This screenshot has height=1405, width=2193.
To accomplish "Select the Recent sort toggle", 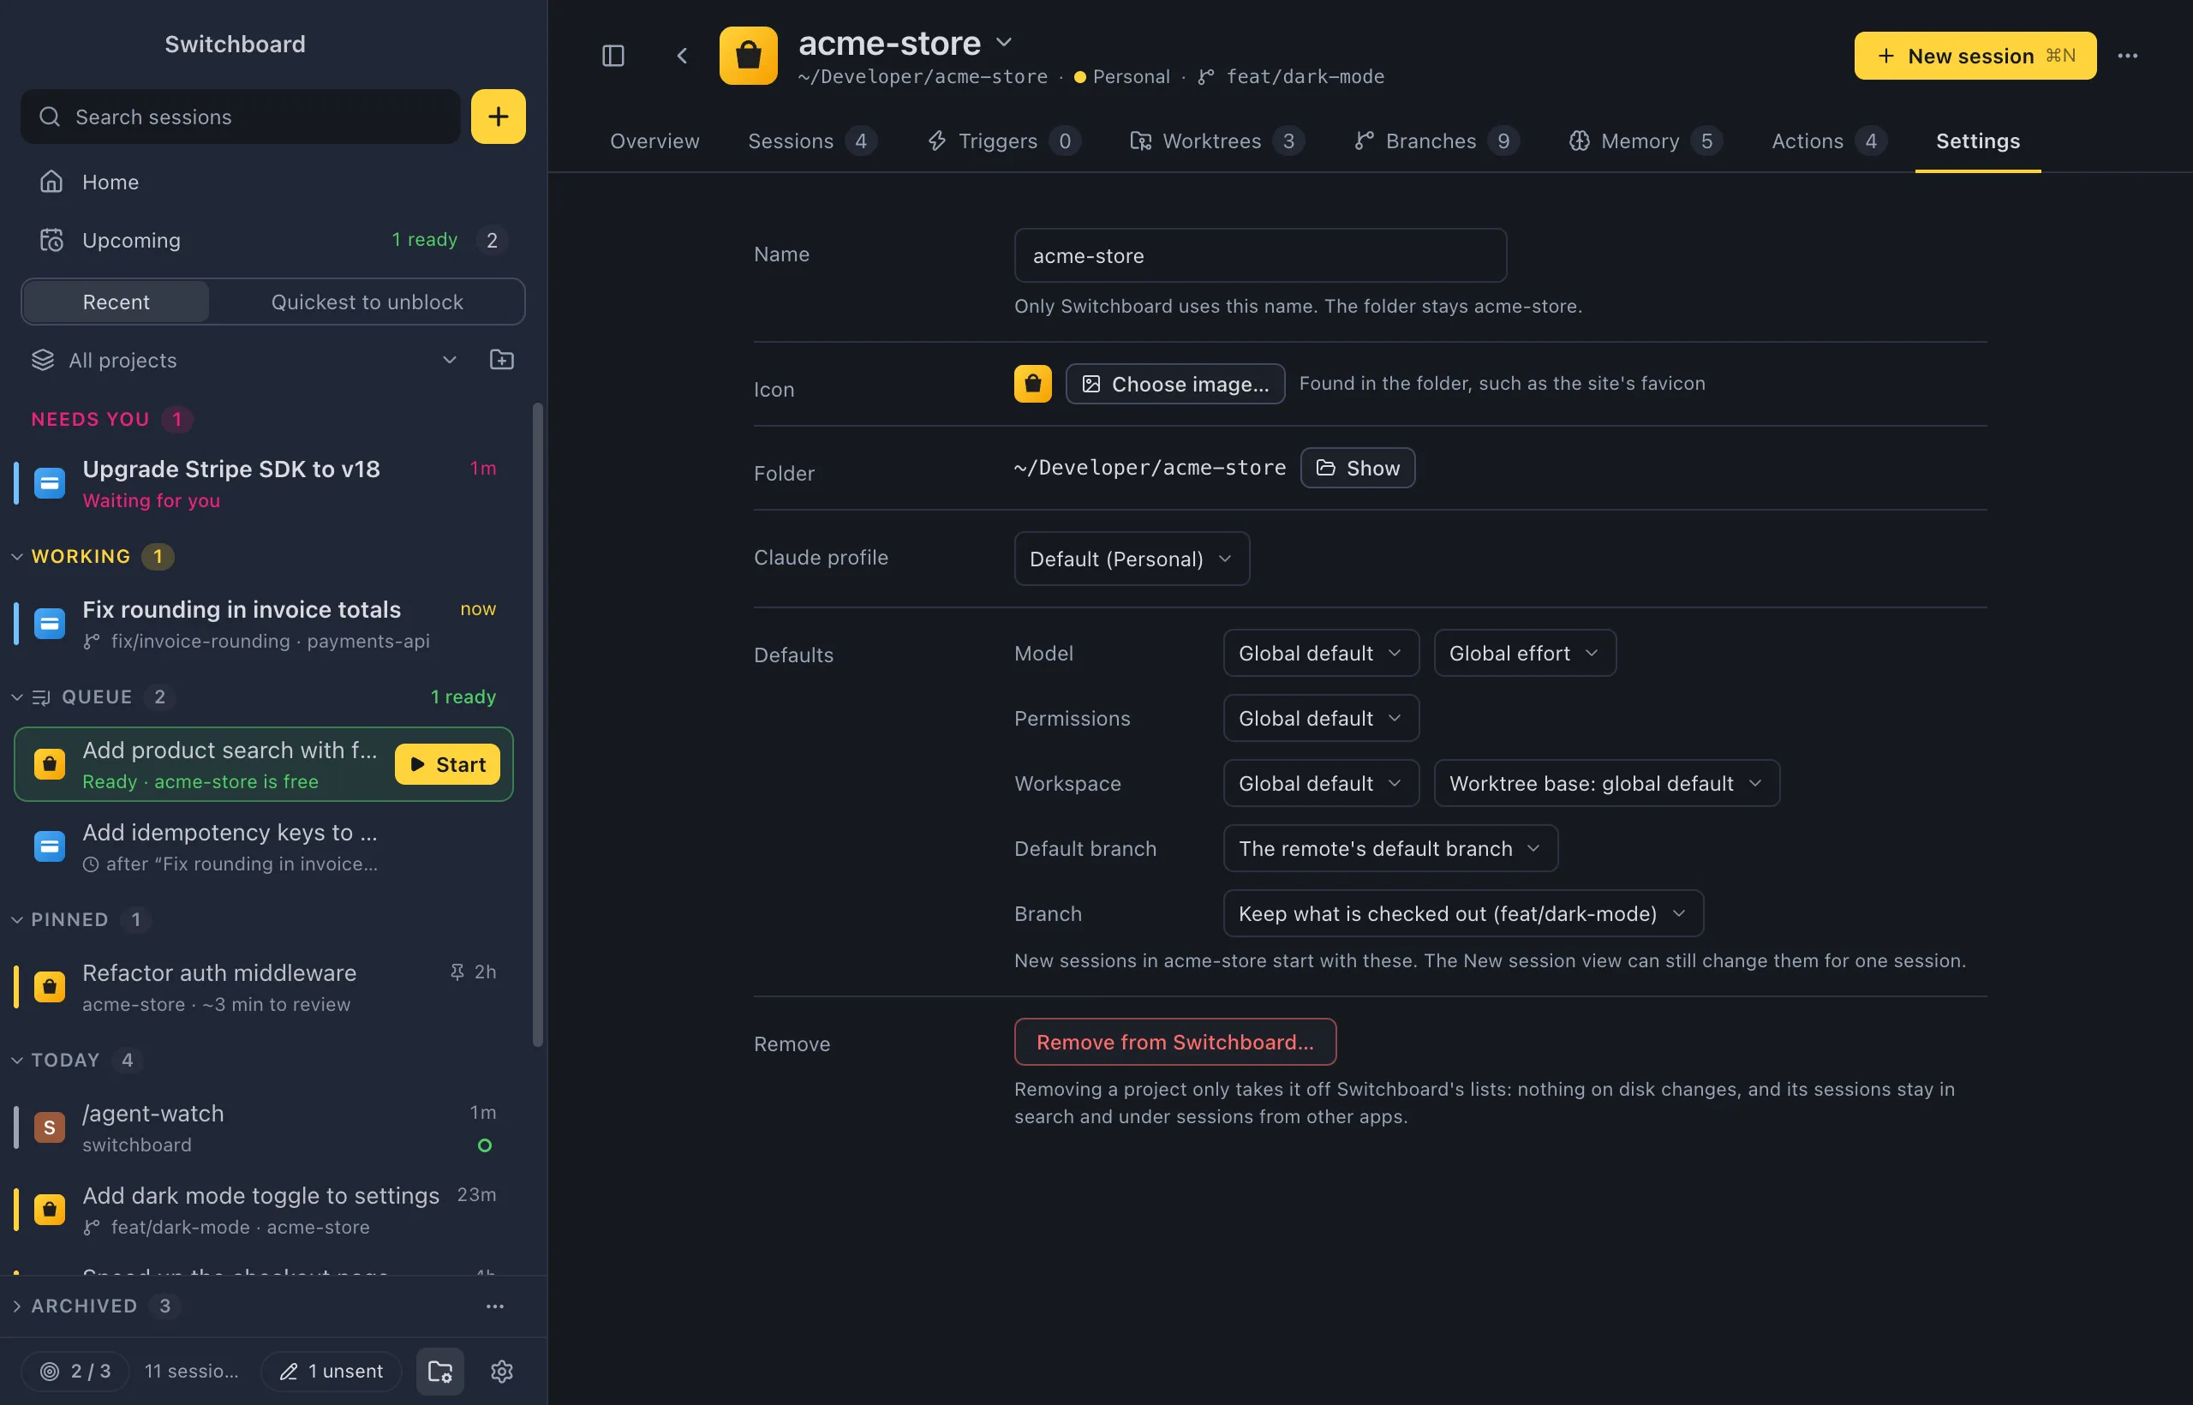I will click(116, 302).
